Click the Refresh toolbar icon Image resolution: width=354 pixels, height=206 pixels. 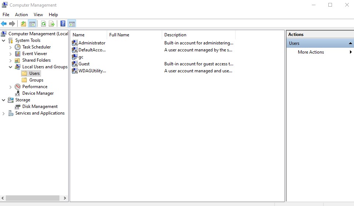point(43,24)
